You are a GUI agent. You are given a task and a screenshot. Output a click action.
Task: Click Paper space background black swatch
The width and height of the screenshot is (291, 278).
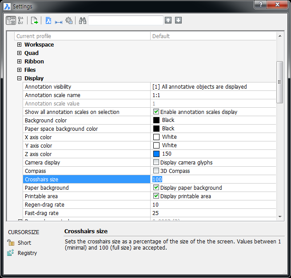(156, 129)
